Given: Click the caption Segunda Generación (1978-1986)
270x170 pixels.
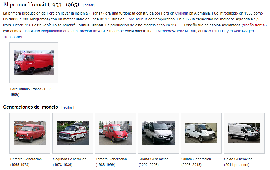Looking at the screenshot, I should (x=70, y=162).
